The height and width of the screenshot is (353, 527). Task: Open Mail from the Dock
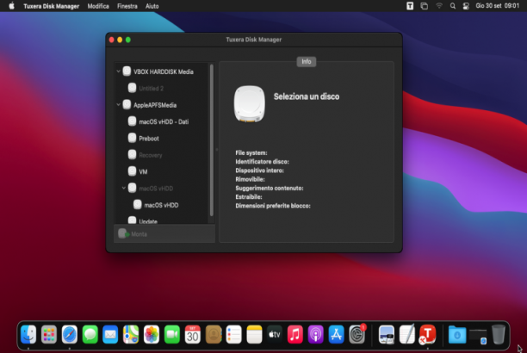tap(110, 335)
